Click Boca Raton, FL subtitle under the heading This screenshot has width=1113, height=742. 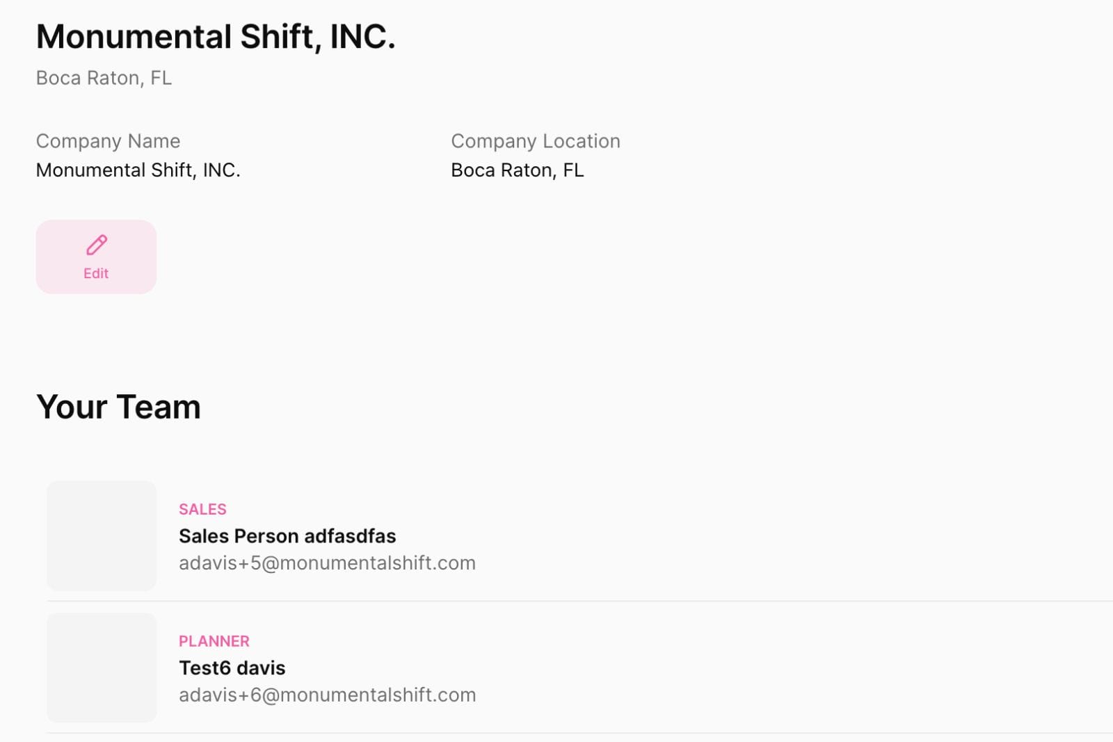click(x=104, y=78)
